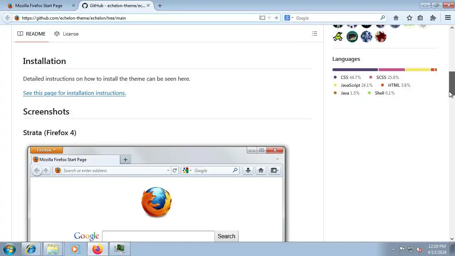Launch Windows Media Player from taskbar
This screenshot has height=256, width=455.
[75, 249]
